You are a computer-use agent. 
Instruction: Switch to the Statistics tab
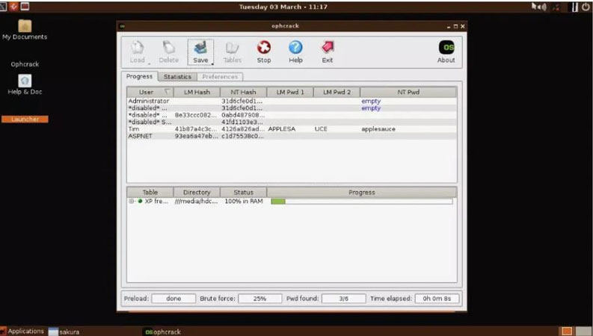coord(177,77)
